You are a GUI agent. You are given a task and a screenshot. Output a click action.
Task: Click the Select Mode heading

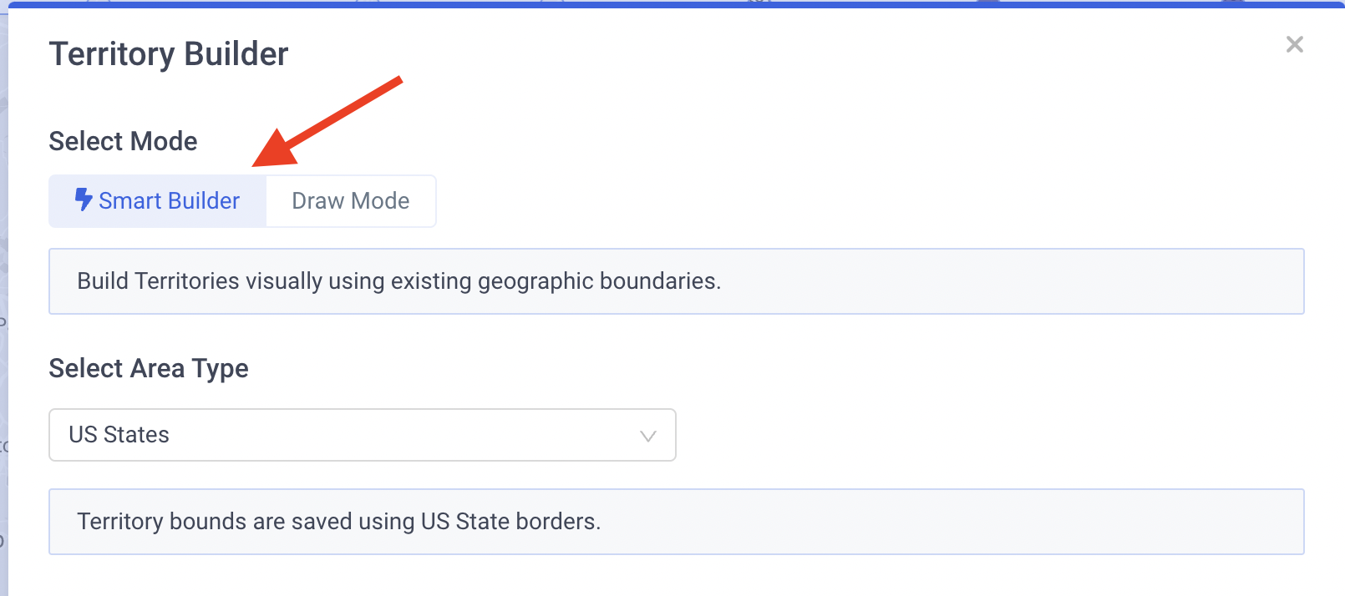[x=123, y=141]
